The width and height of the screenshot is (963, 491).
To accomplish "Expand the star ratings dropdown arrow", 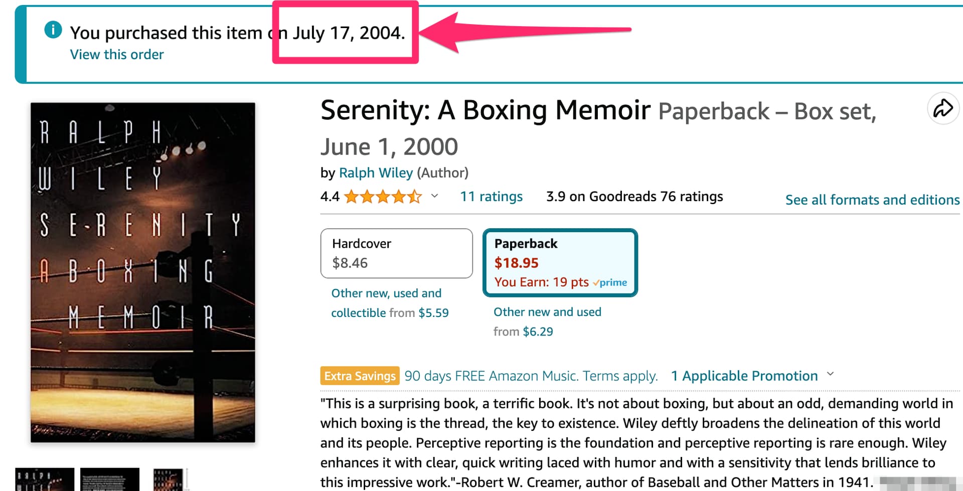I will coord(435,196).
